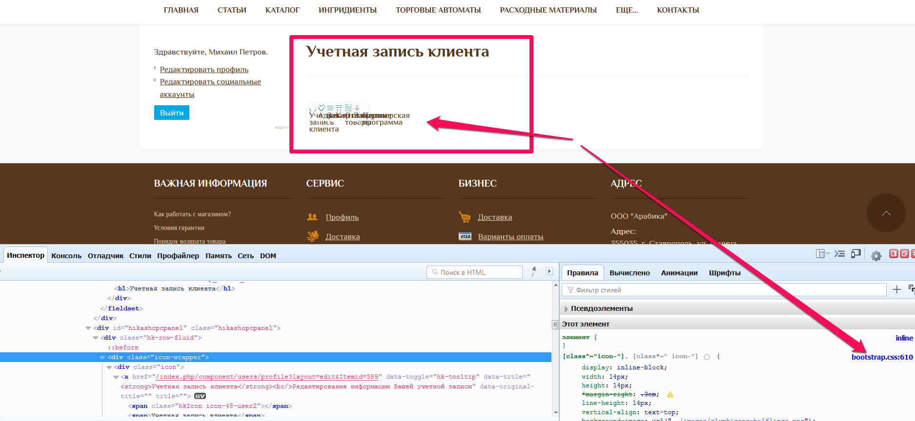
Task: Dock devtools to side of window
Action: pos(894,253)
